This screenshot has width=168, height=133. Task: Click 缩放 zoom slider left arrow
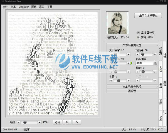[x=19, y=122]
